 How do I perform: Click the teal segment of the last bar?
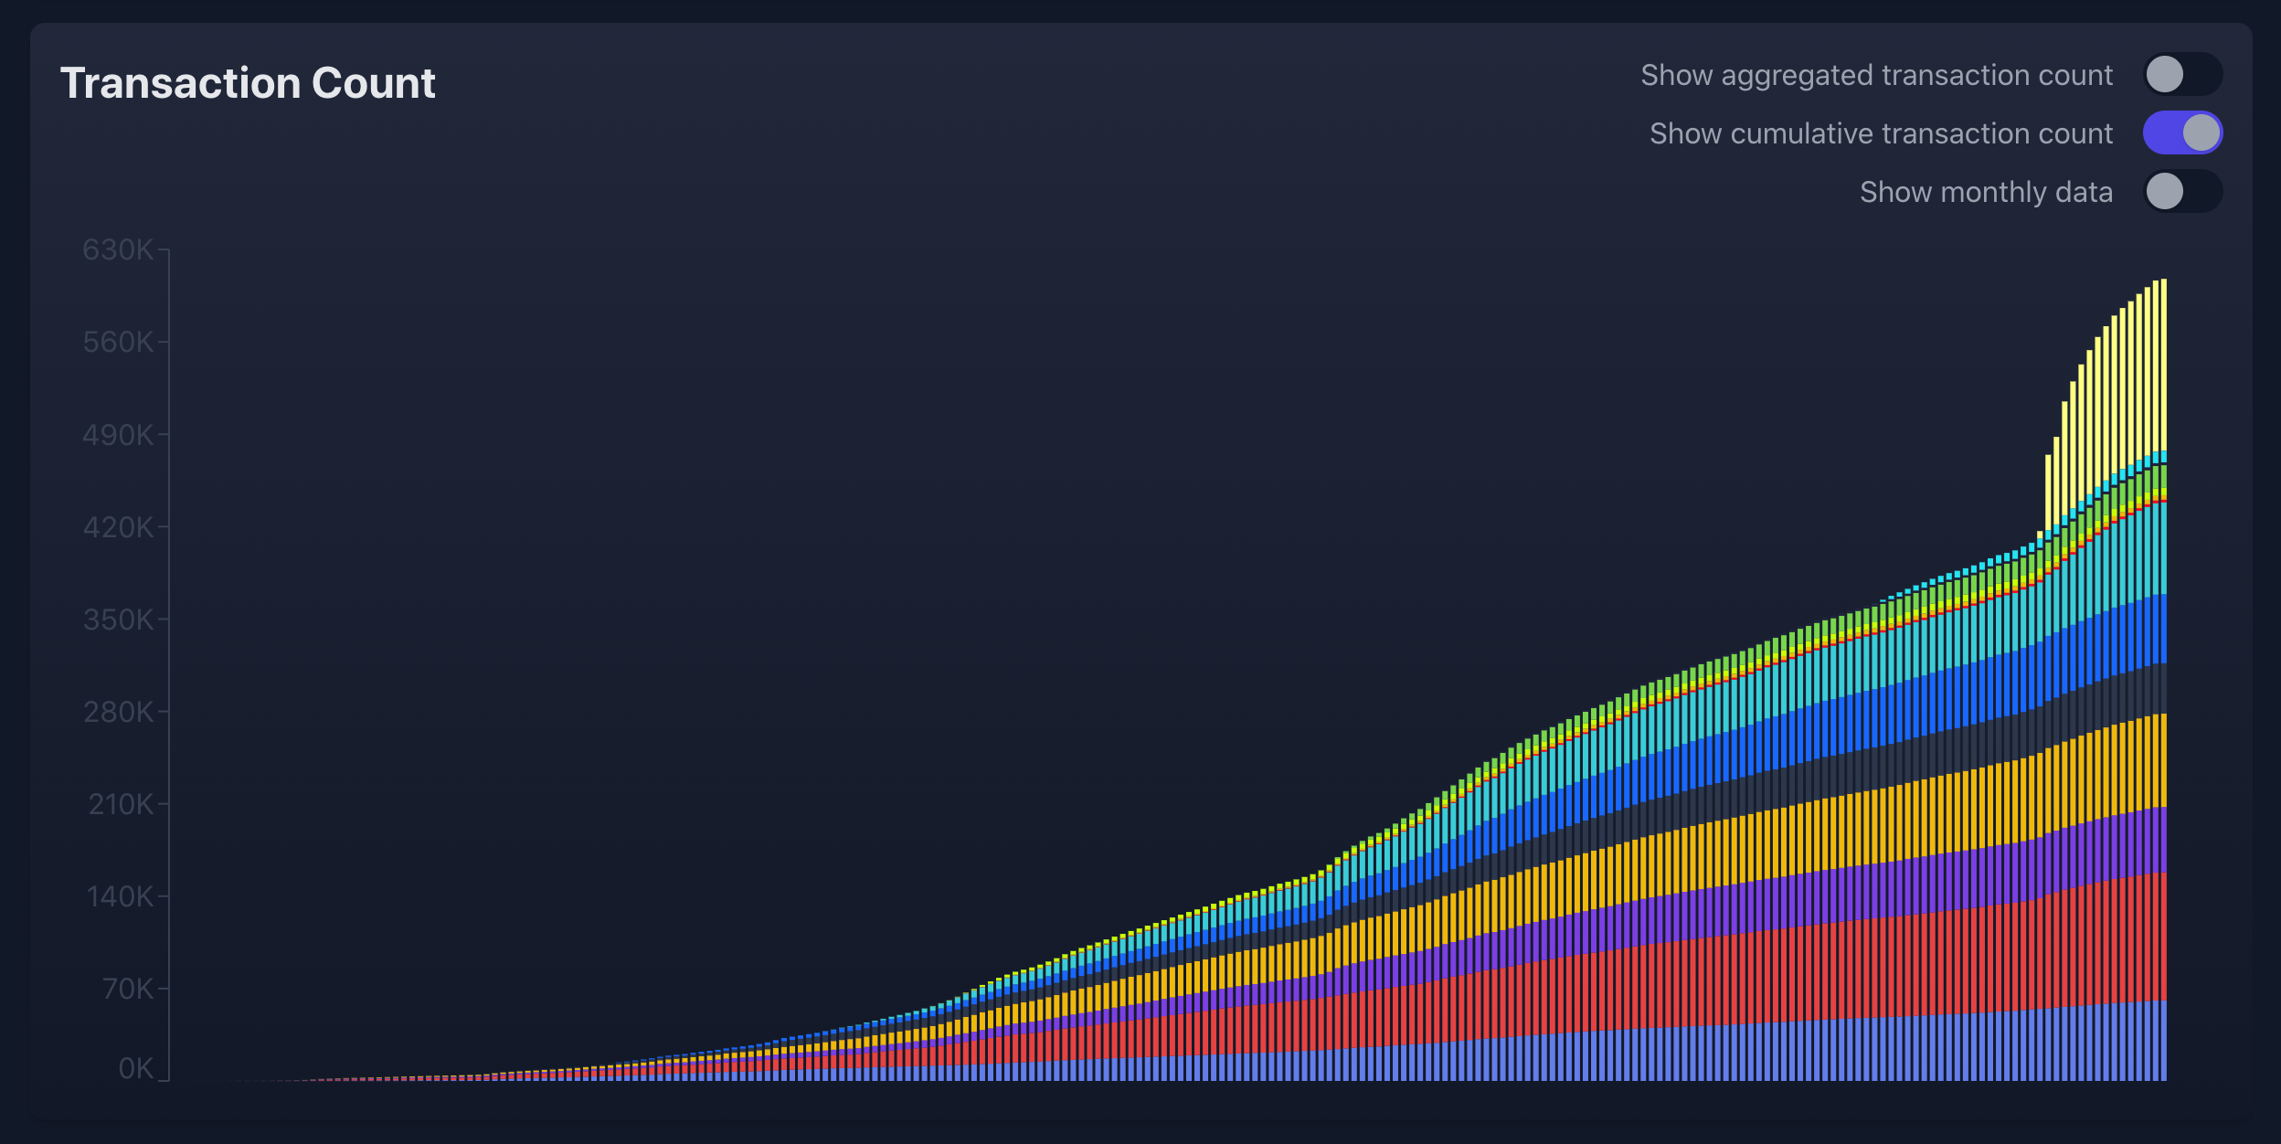[x=2163, y=548]
